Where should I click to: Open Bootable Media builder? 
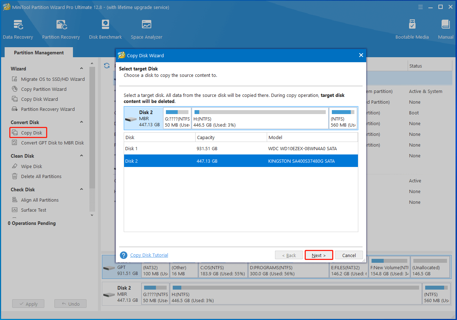click(x=412, y=29)
